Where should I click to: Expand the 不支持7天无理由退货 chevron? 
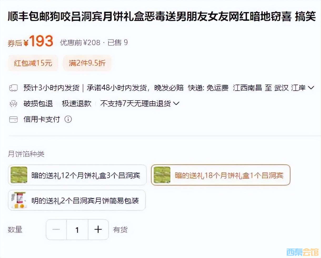(x=176, y=104)
